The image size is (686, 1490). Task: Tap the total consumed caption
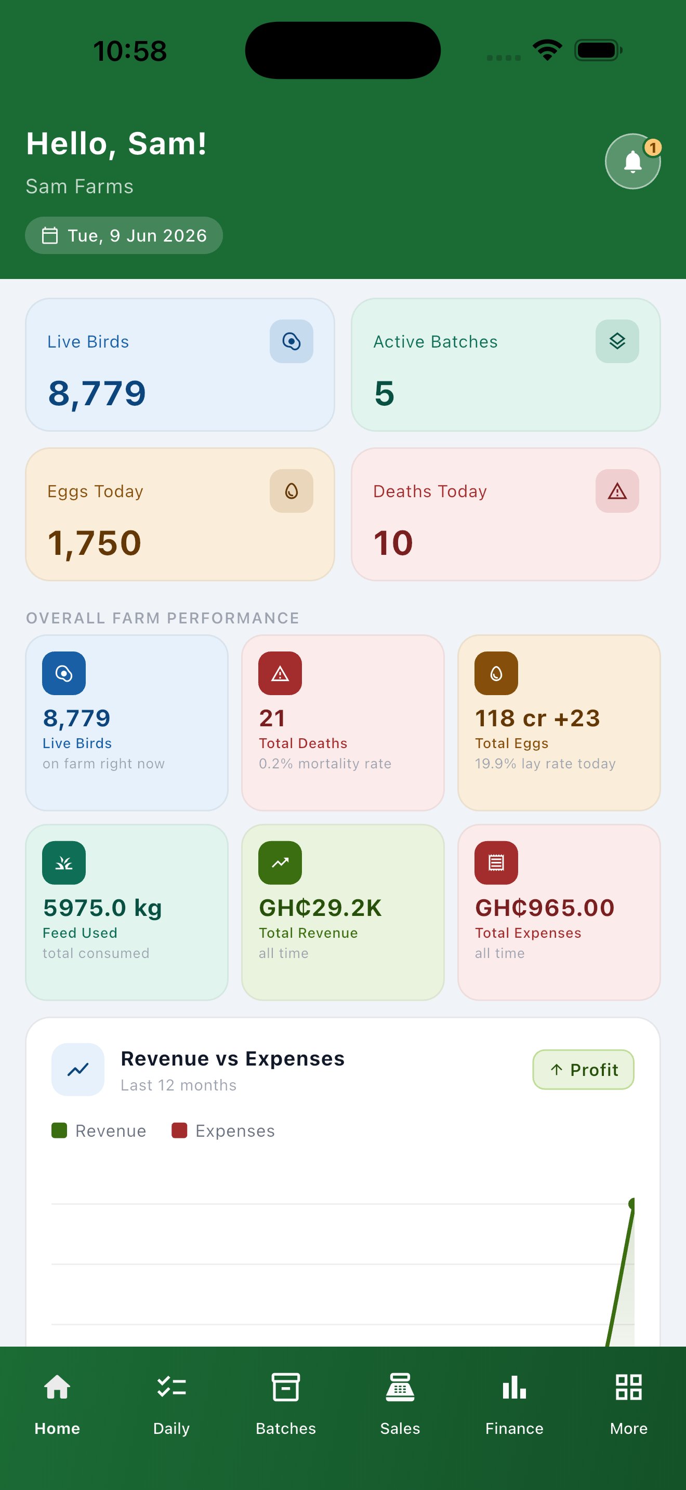pos(96,953)
